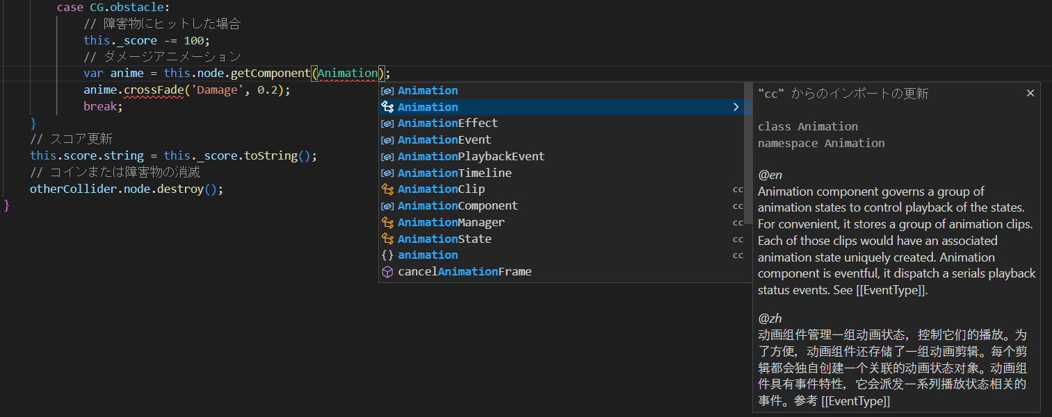Click the purple cube icon beside cancelAnimationFrame
The height and width of the screenshot is (417, 1052).
tap(388, 272)
